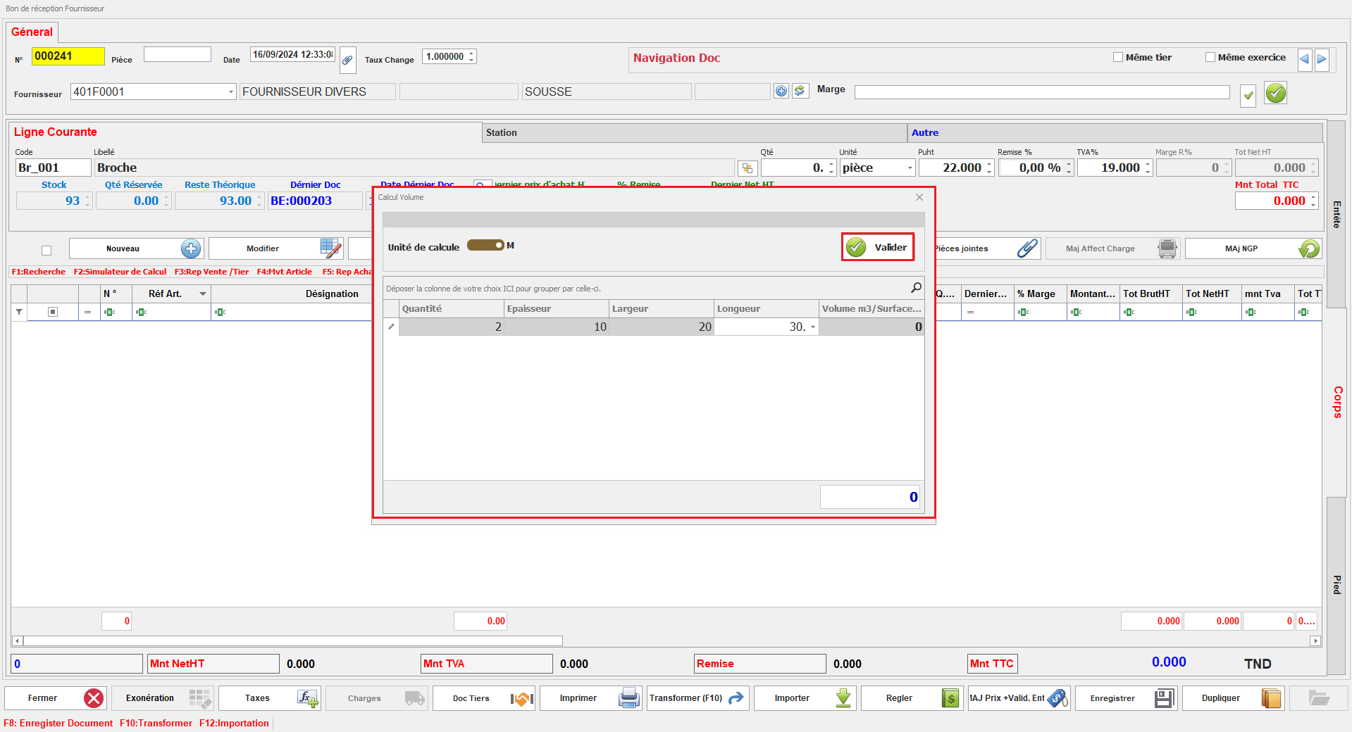Go to the next document with the right navigation arrow
Image resolution: width=1352 pixels, height=732 pixels.
coord(1322,59)
